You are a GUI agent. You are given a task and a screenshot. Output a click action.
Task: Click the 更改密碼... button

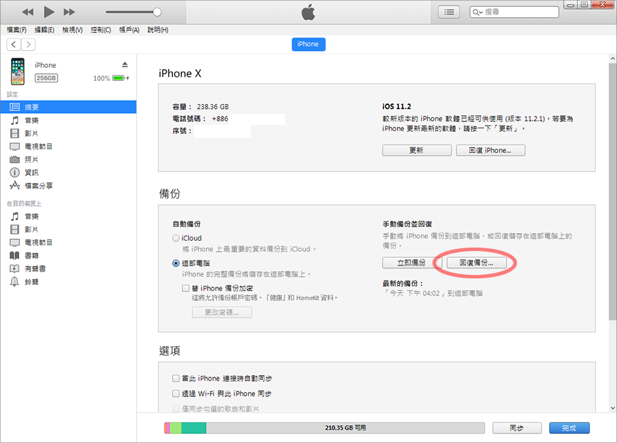[x=222, y=312]
